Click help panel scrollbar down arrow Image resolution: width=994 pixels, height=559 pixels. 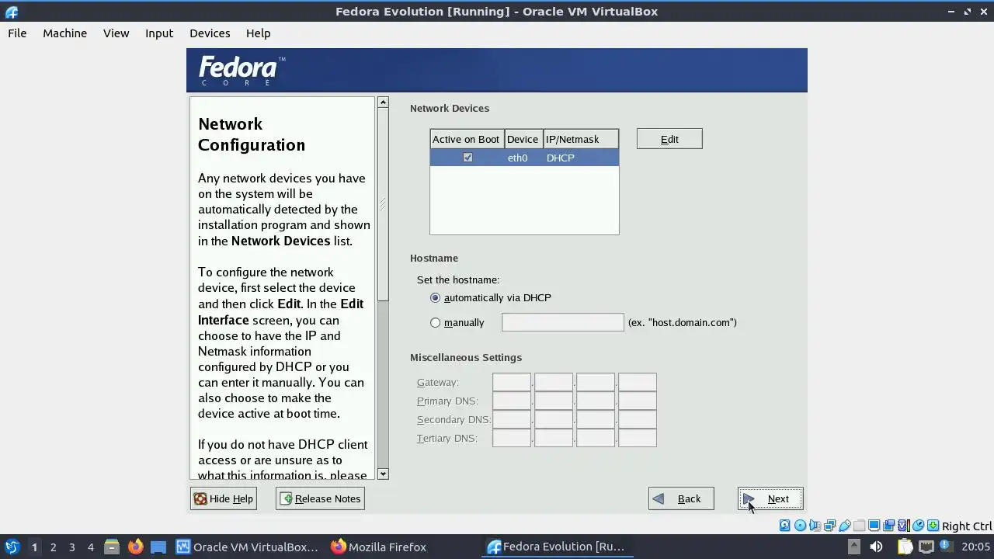(x=383, y=474)
